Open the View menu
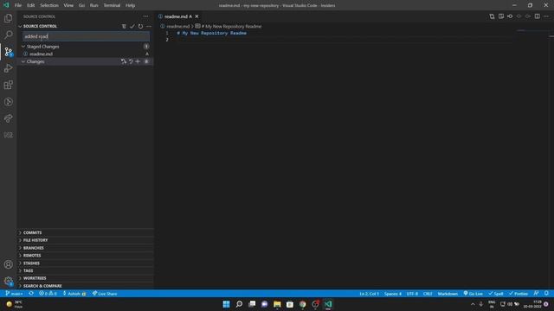The width and height of the screenshot is (554, 311). 68,5
